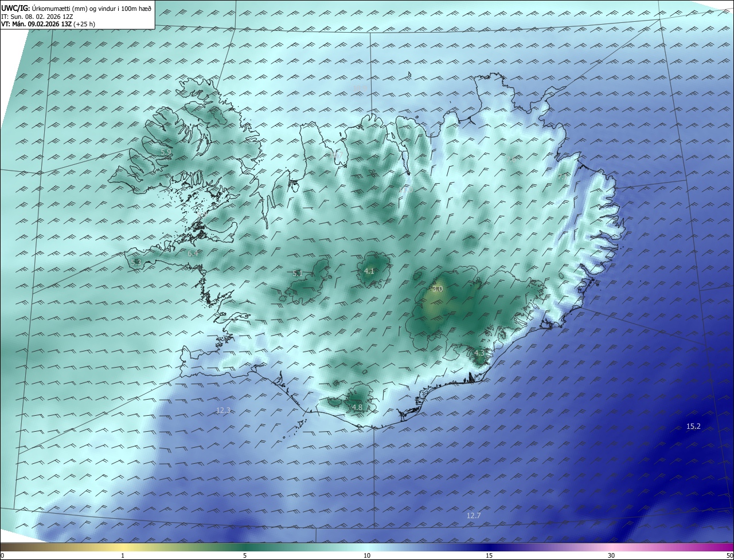This screenshot has width=734, height=560.
Task: Click the 6.4 value on the map
Action: pyautogui.click(x=193, y=253)
